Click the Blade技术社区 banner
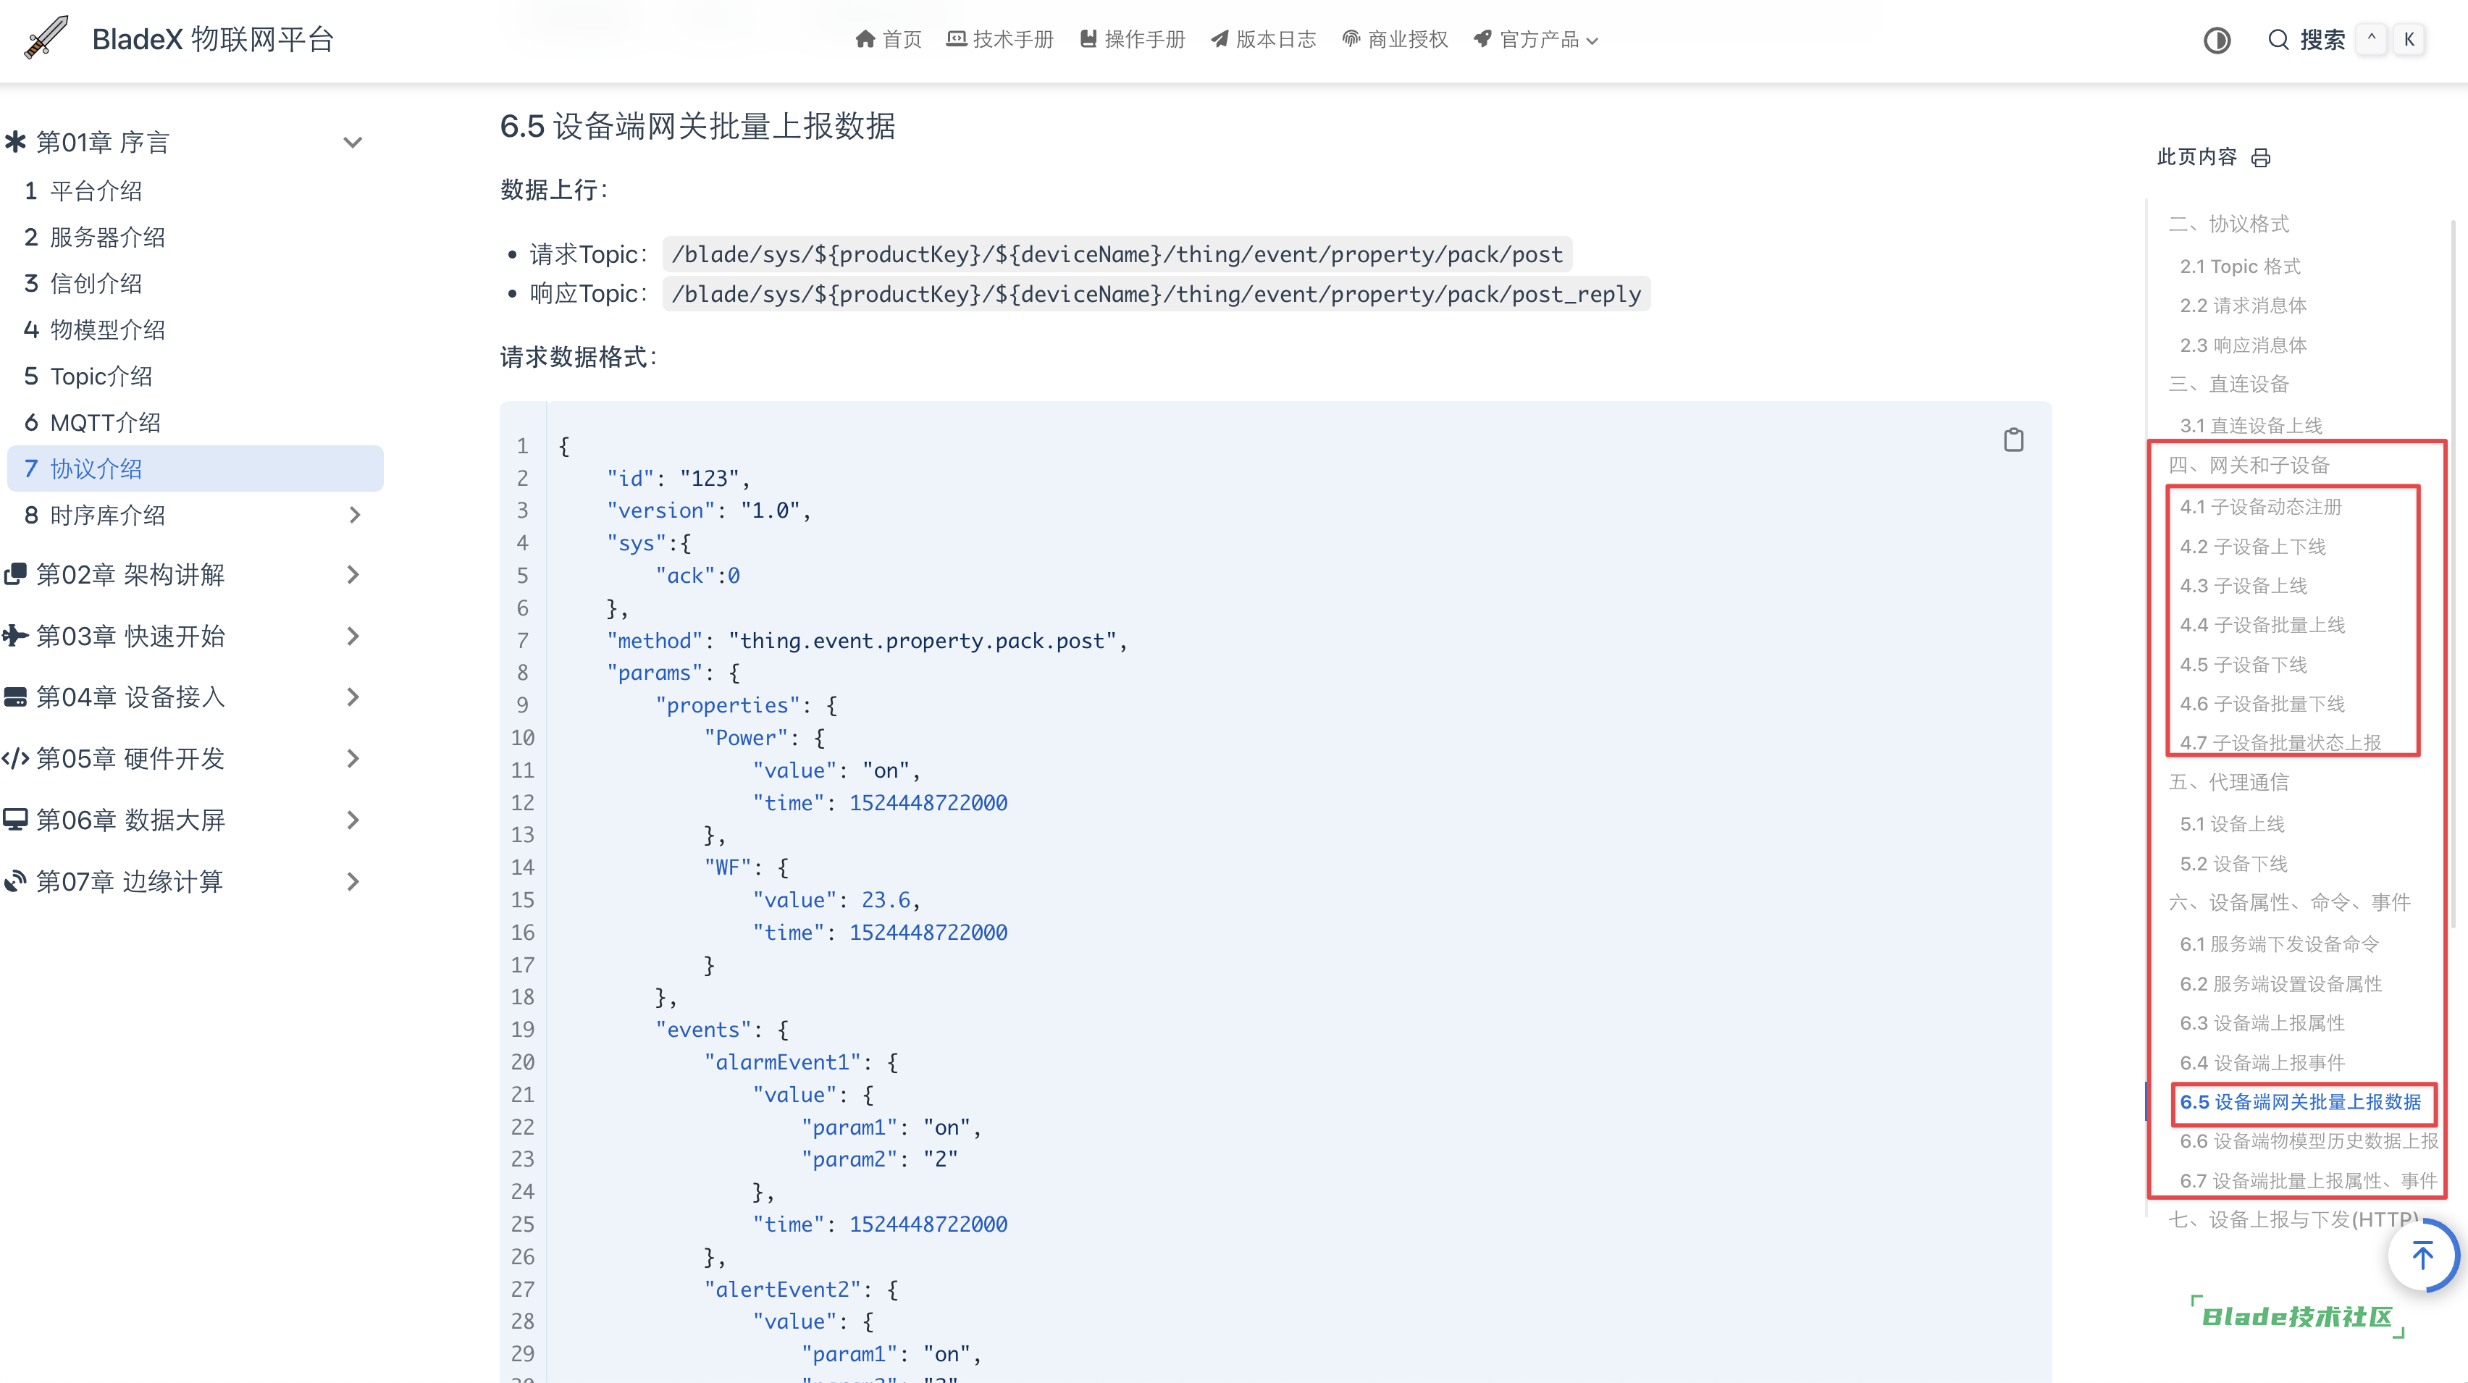Viewport: 2468px width, 1383px height. 2296,1316
